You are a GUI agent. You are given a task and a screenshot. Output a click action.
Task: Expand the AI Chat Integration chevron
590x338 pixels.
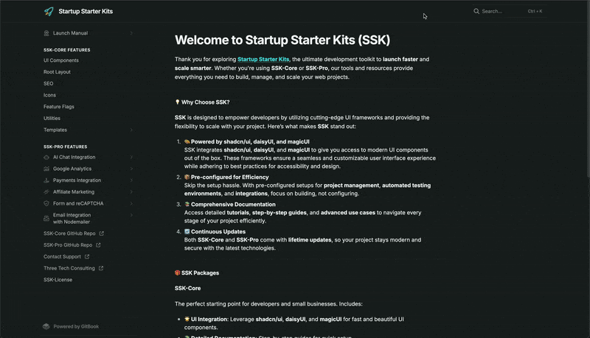131,157
